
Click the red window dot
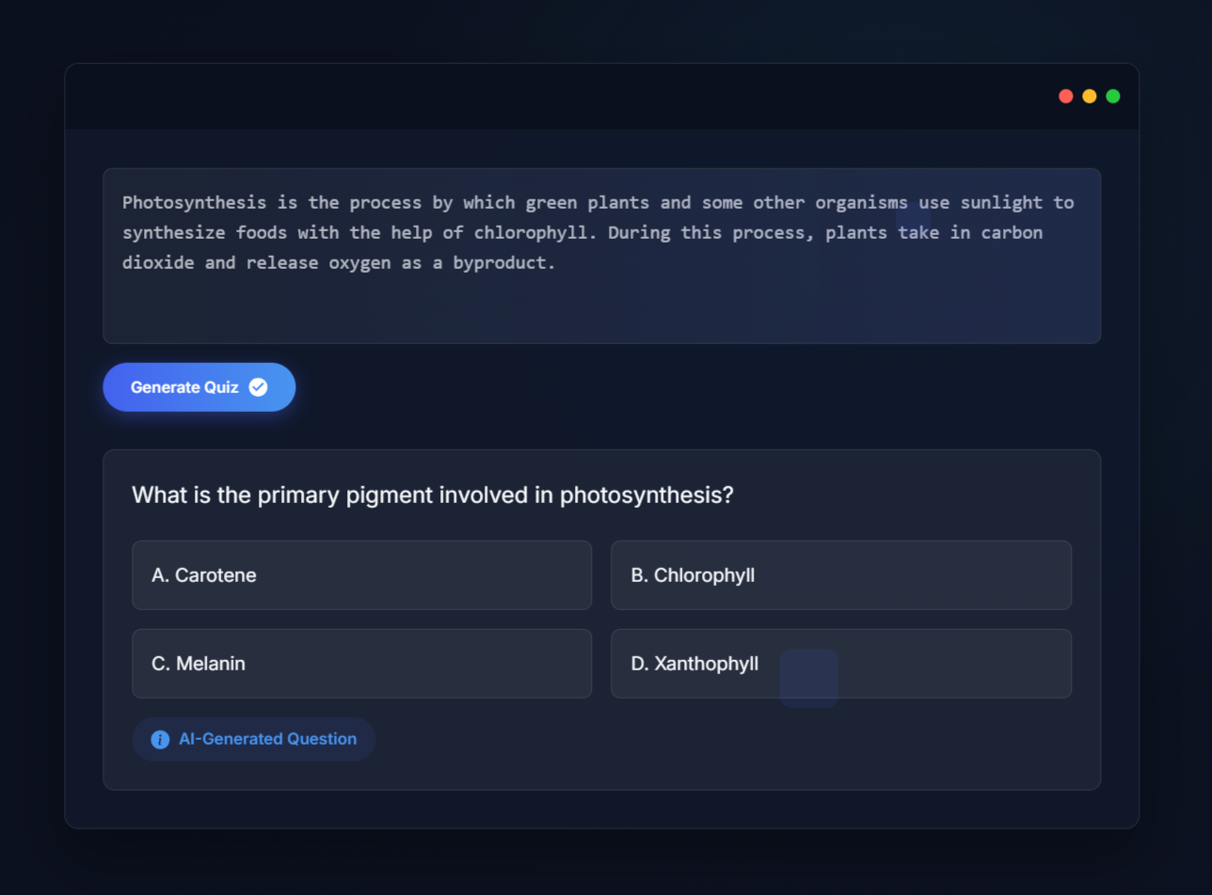coord(1066,97)
